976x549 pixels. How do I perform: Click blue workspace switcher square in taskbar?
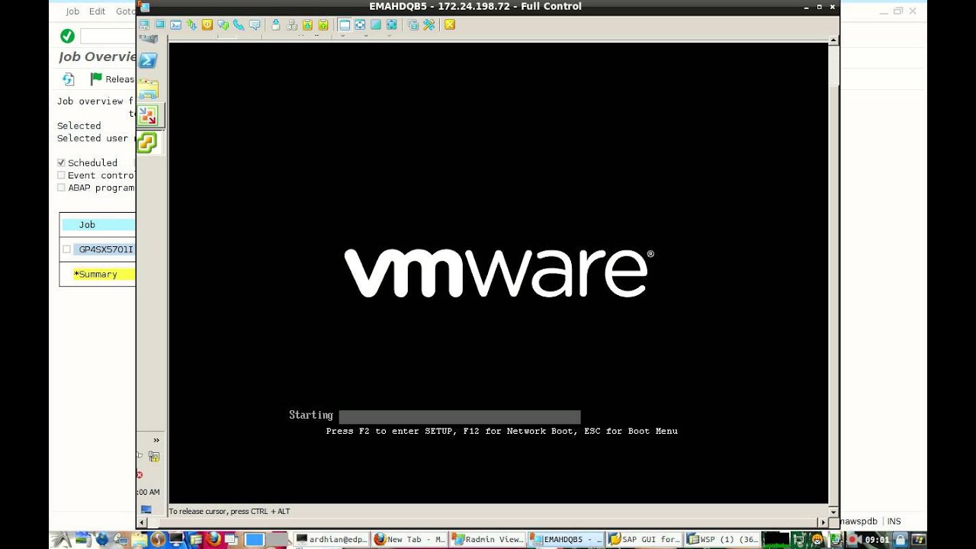pyautogui.click(x=254, y=539)
